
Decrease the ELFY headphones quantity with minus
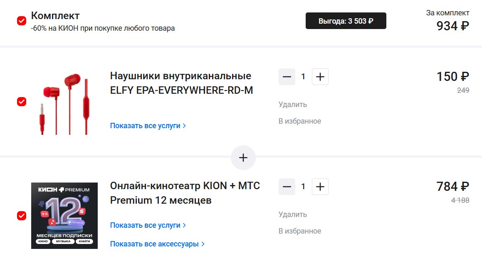point(287,77)
